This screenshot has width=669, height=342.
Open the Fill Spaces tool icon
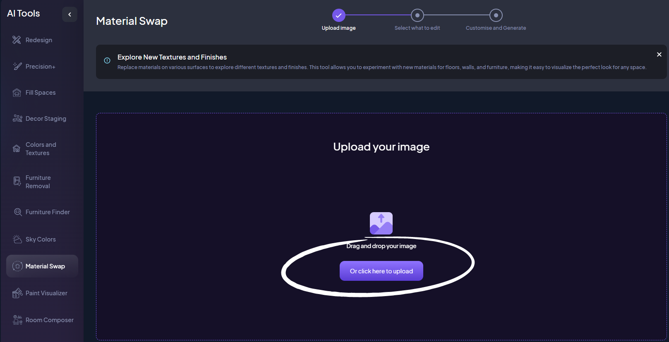[17, 93]
